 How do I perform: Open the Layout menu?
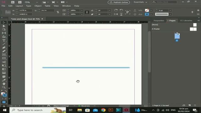[19, 6]
